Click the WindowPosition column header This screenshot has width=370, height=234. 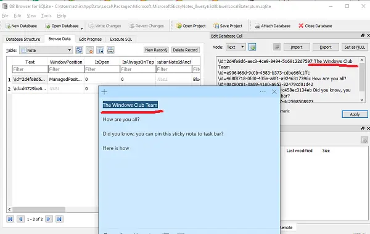(x=66, y=62)
